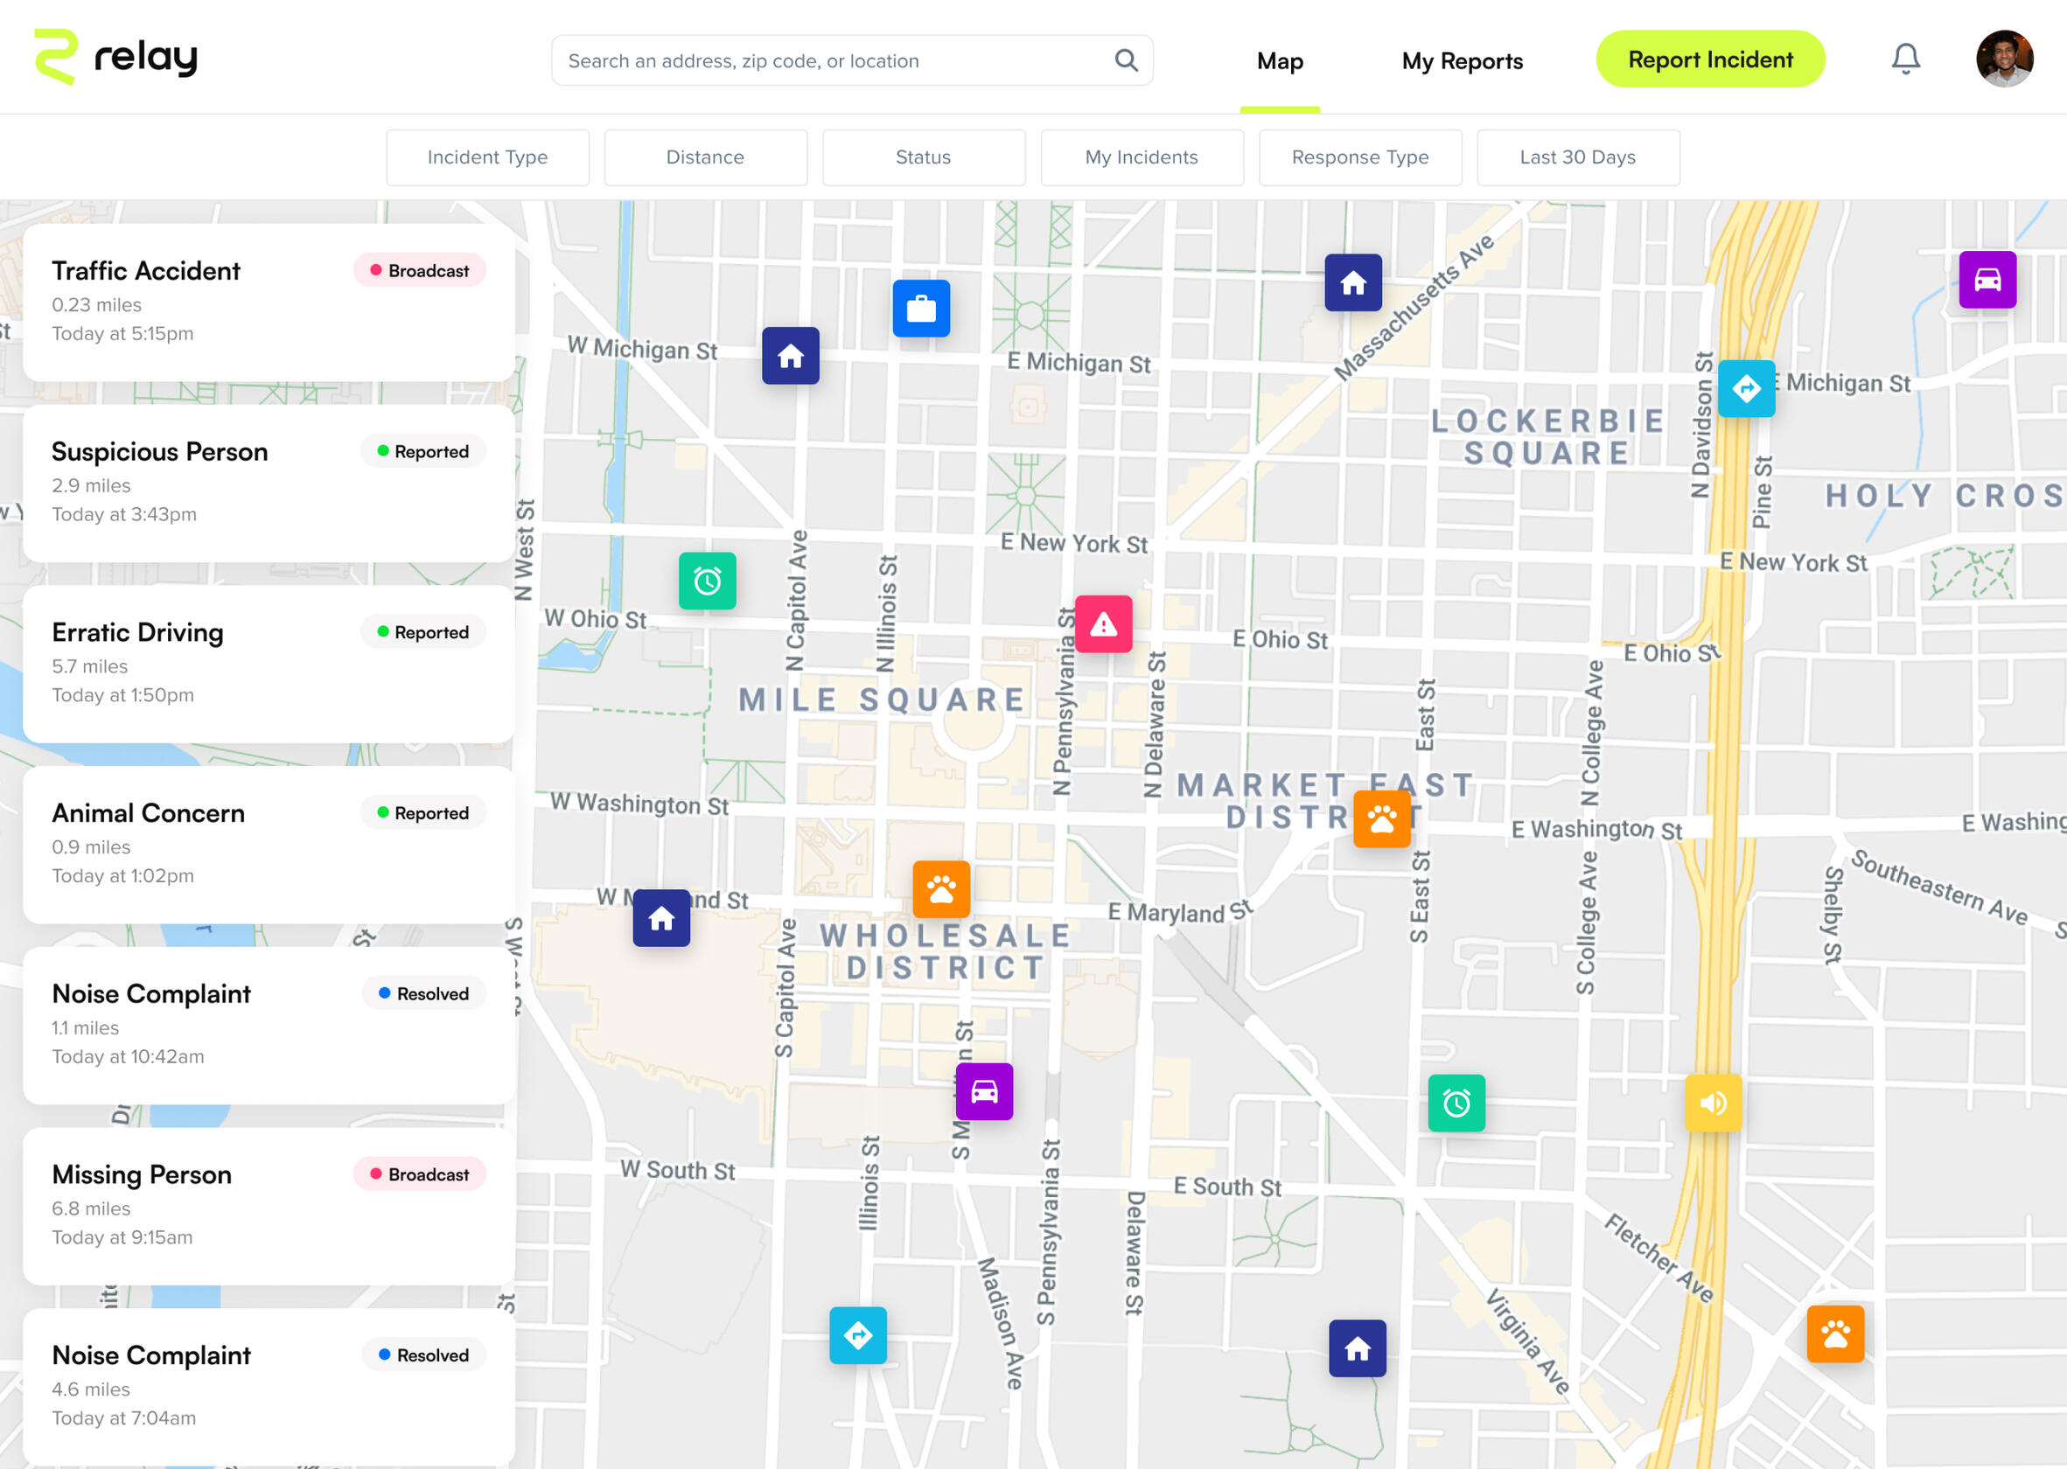Image resolution: width=2067 pixels, height=1469 pixels.
Task: Open the Incident Type filter
Action: pos(487,157)
